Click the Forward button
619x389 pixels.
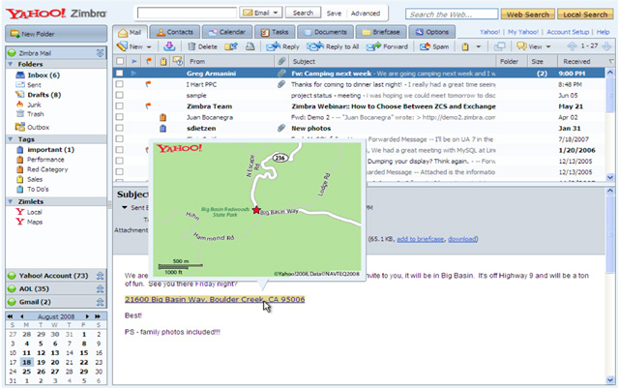(387, 46)
